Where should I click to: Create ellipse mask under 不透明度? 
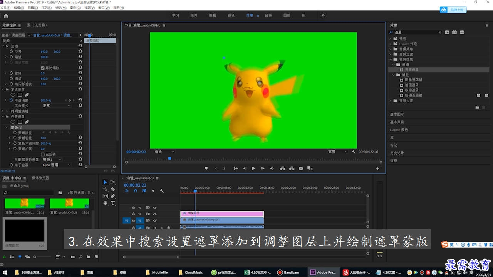point(13,95)
